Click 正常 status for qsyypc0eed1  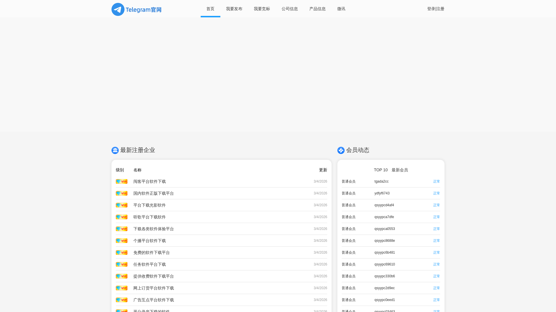437,300
